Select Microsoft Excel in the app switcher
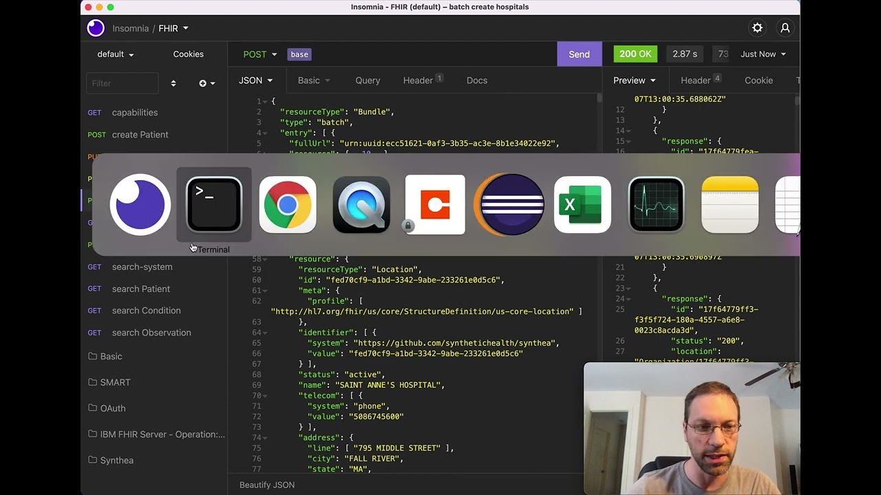The height and width of the screenshot is (495, 881). 582,205
